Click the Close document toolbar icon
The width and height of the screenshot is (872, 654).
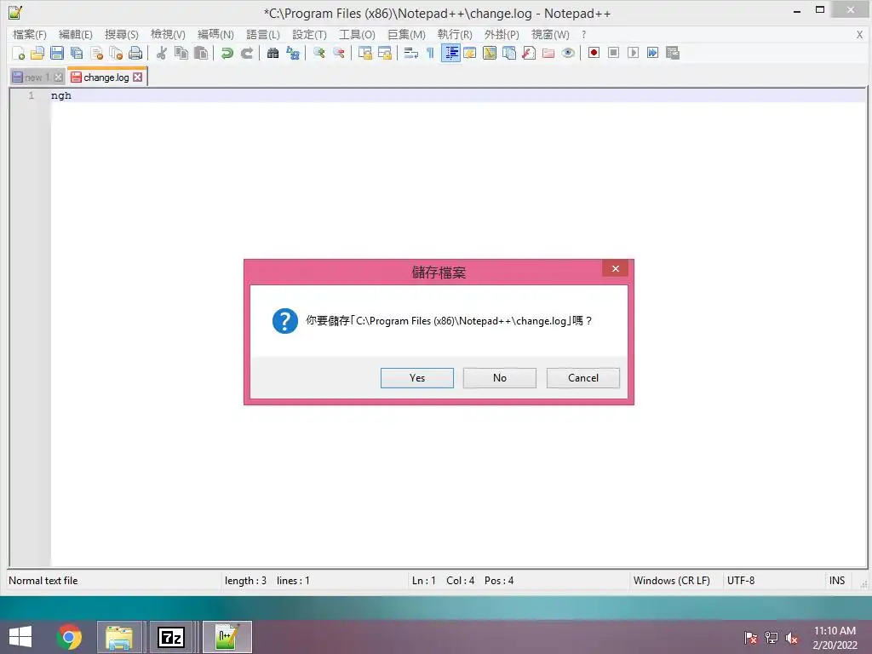point(97,53)
